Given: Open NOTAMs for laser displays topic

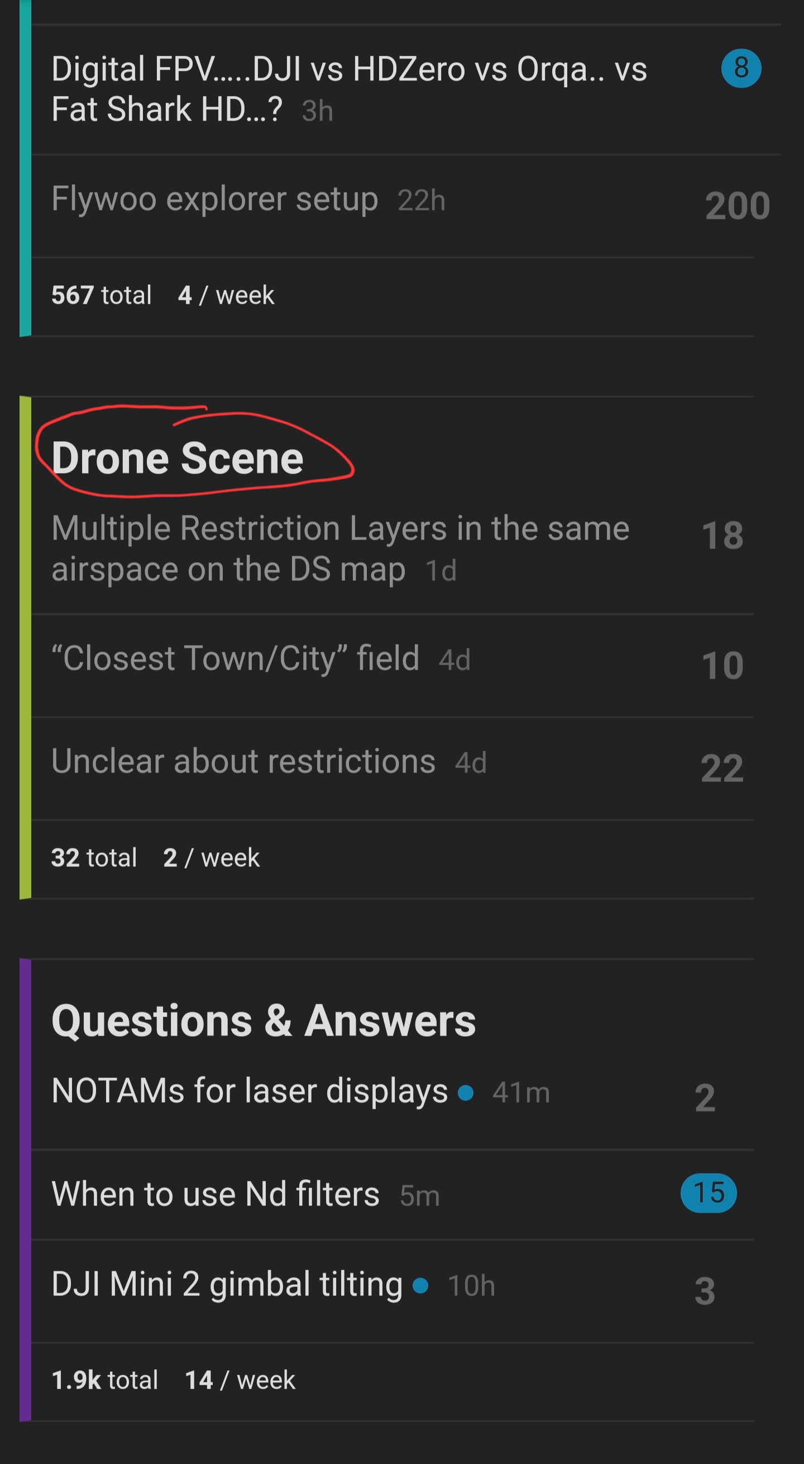Looking at the screenshot, I should [x=250, y=1091].
